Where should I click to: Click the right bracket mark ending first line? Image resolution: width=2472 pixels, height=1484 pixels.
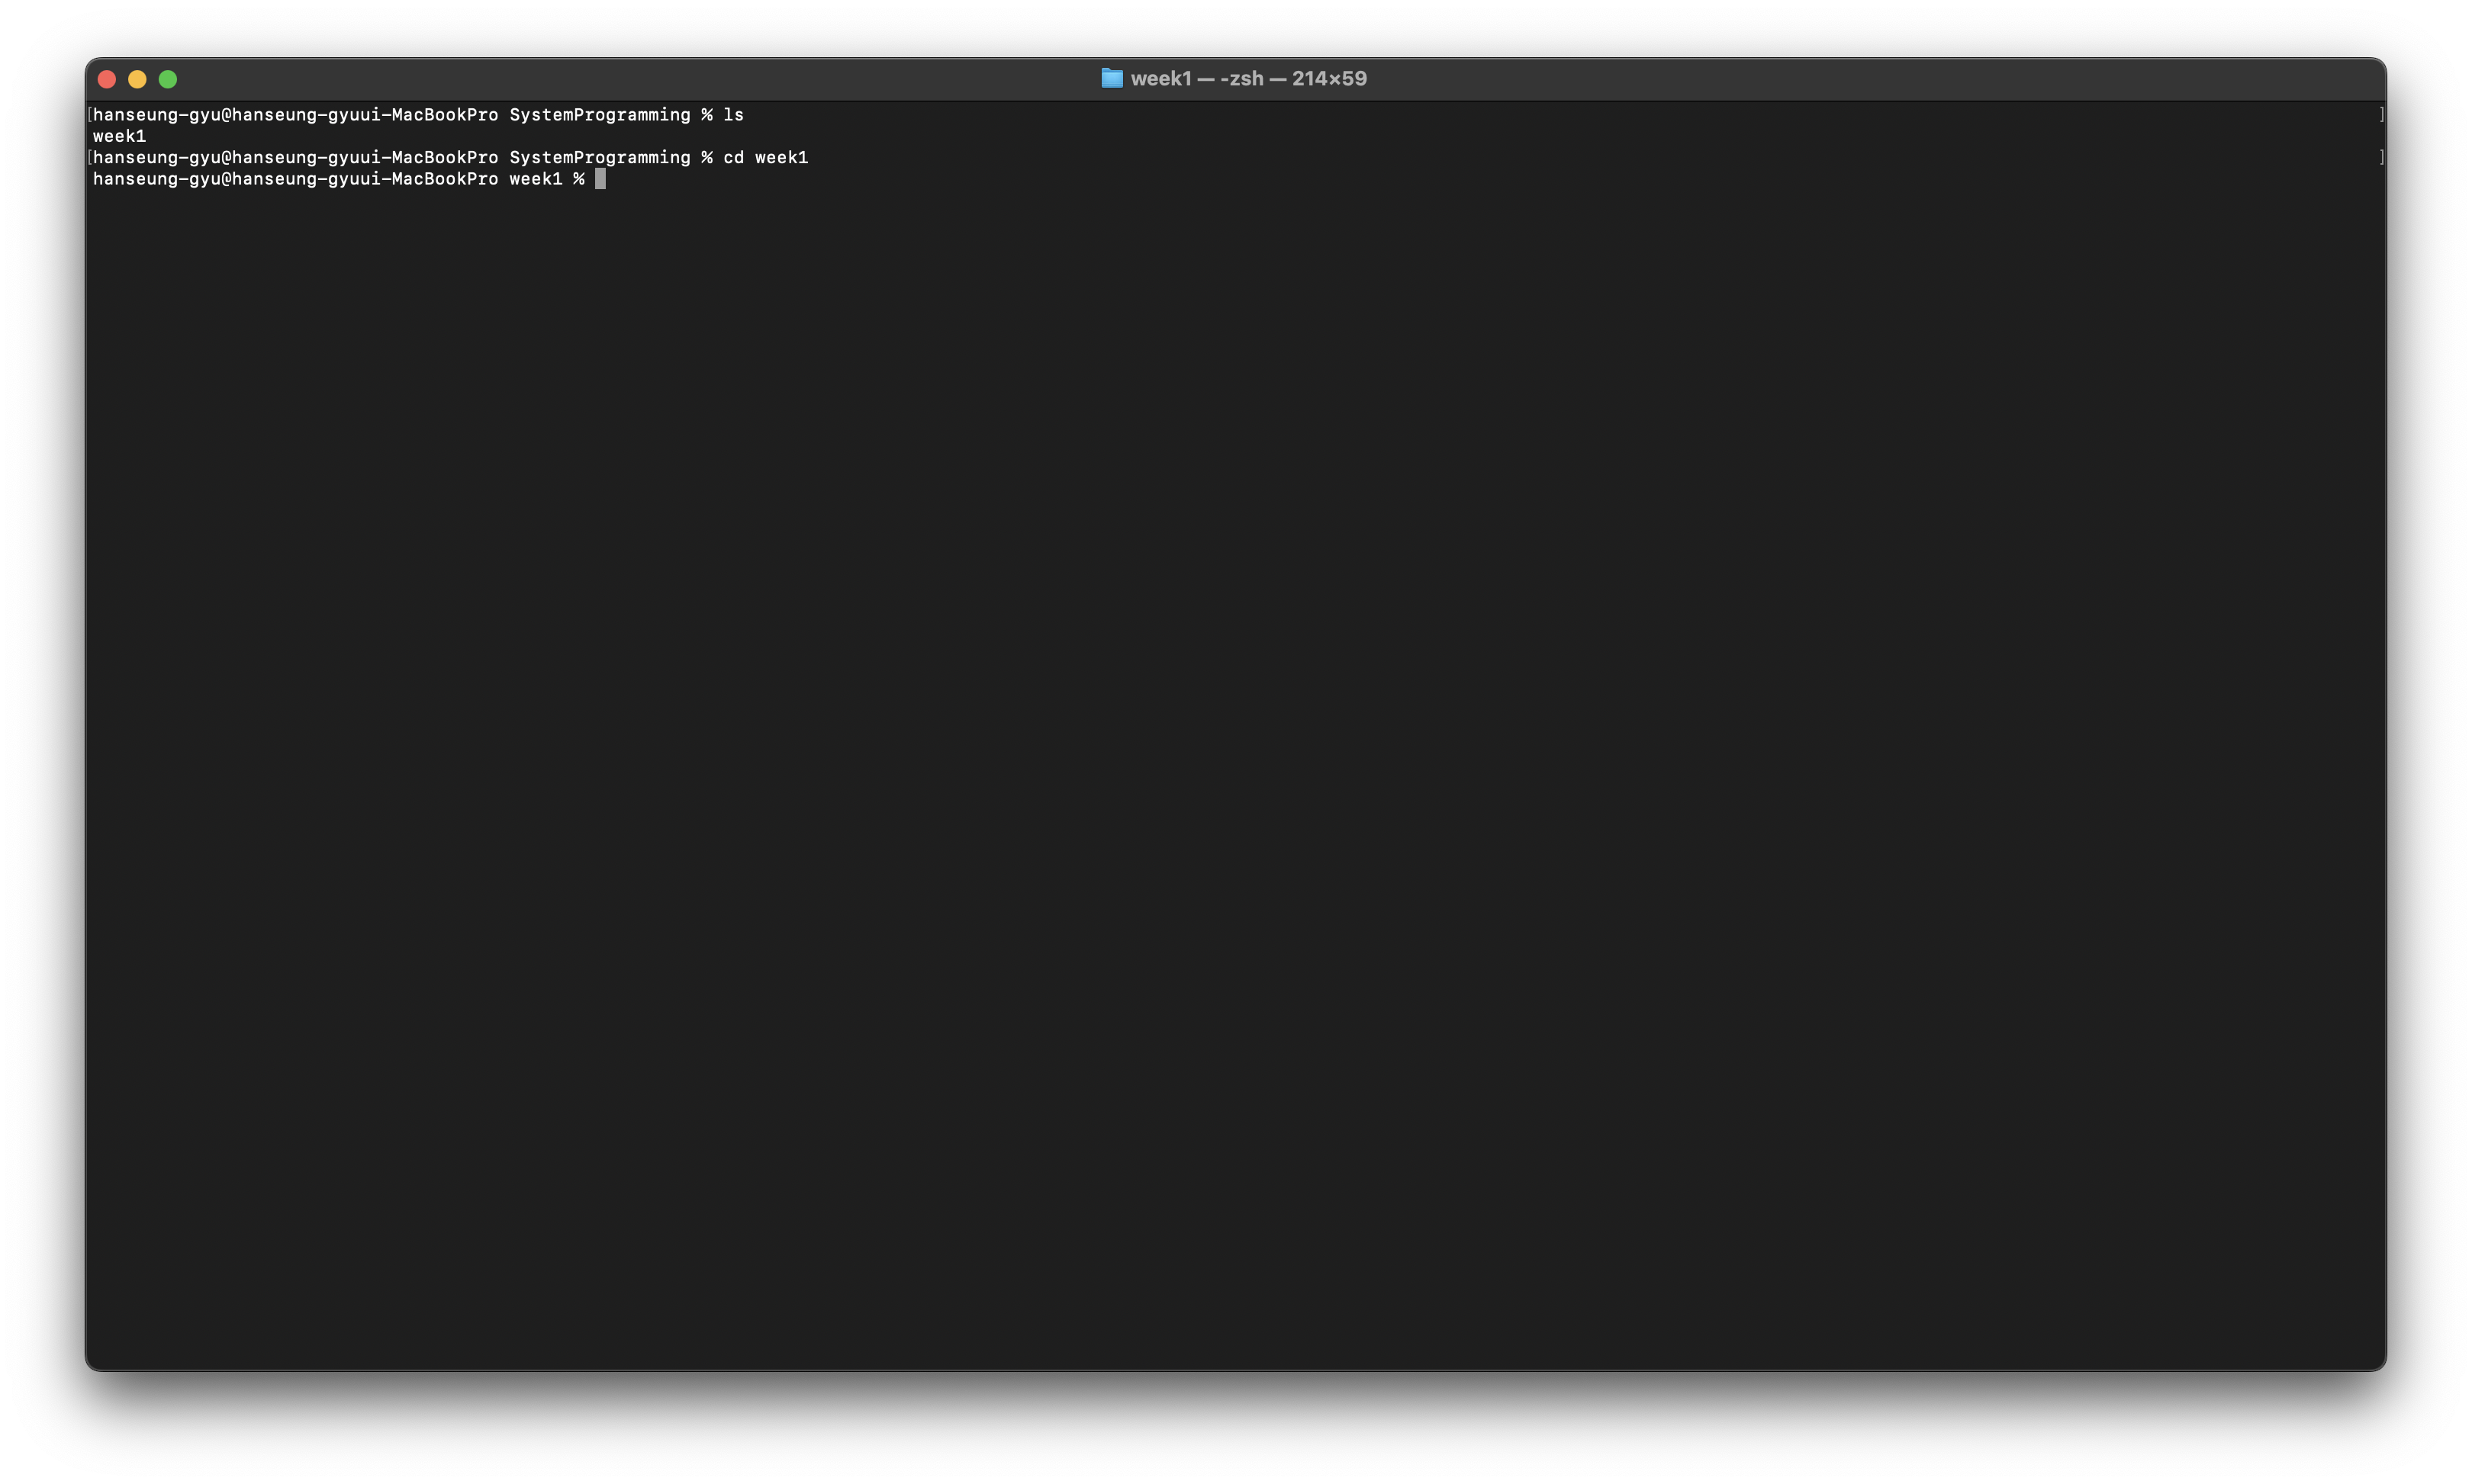(2381, 115)
